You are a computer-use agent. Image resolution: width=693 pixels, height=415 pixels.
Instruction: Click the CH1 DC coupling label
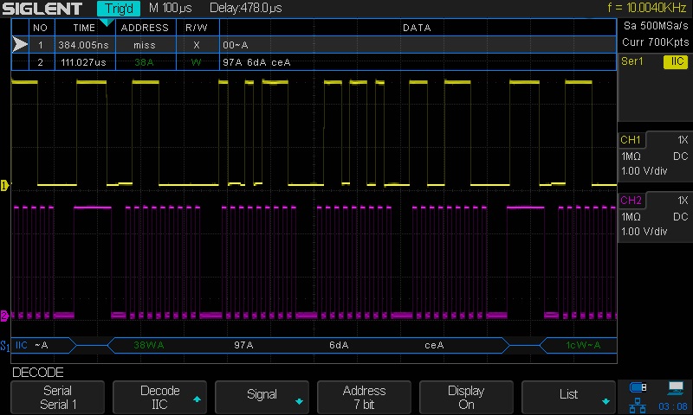(681, 156)
